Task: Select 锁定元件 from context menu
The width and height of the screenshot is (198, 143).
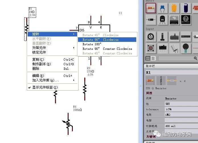Action: coord(53,52)
